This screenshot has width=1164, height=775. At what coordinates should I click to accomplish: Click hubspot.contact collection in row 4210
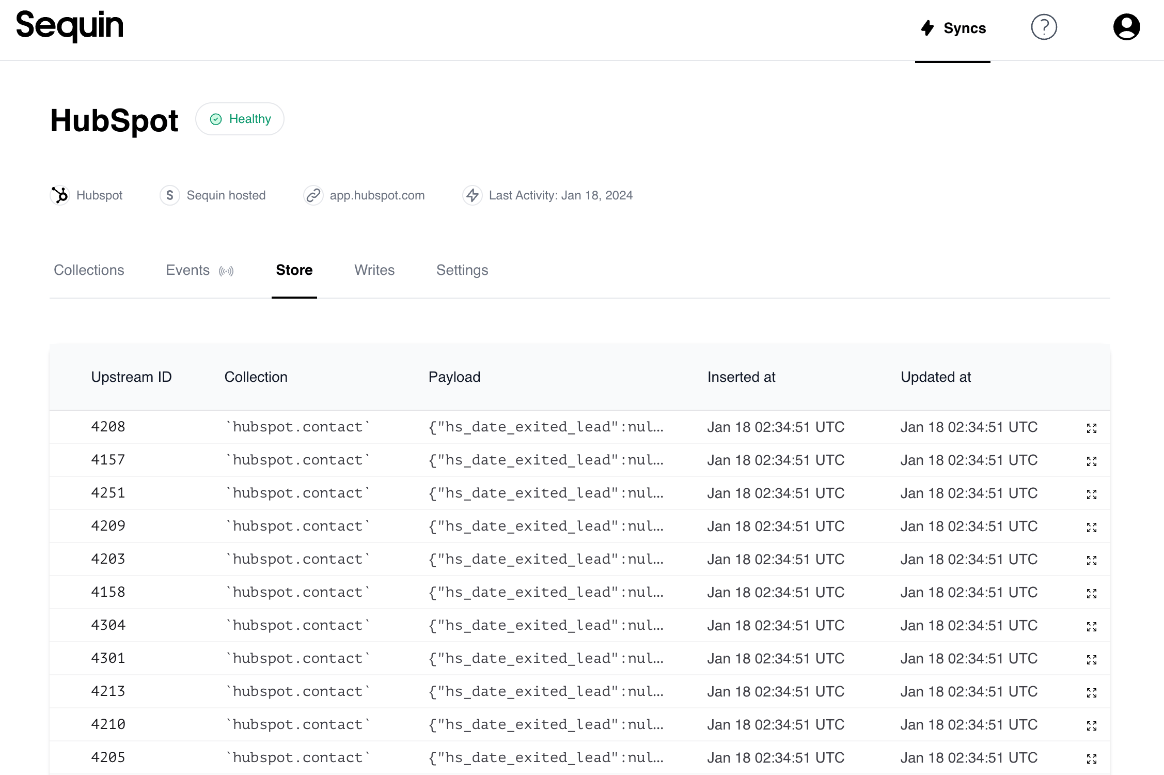coord(298,724)
